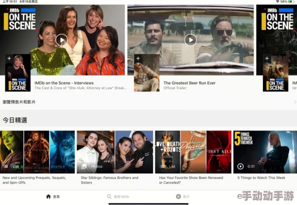Check the Wi-Fi status icon

pyautogui.click(x=277, y=1)
